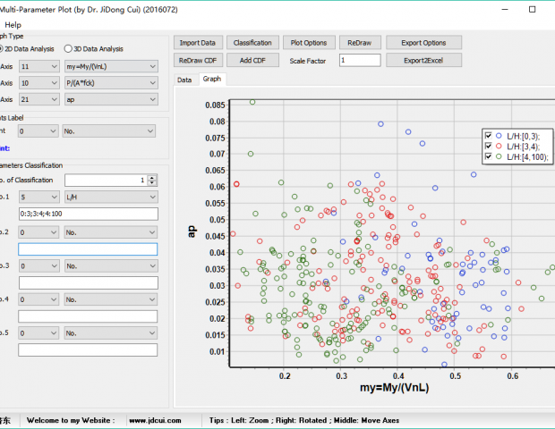Viewport: 555px width, 429px height.
Task: Expand the my=My/(VnL) axis dropdown
Action: click(111, 66)
